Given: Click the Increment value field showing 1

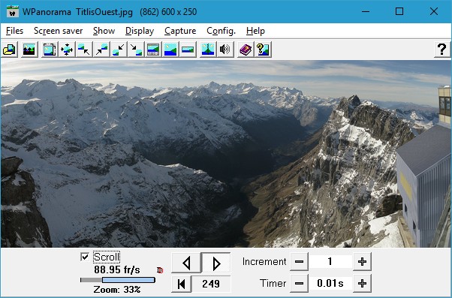Looking at the screenshot, I should 330,262.
